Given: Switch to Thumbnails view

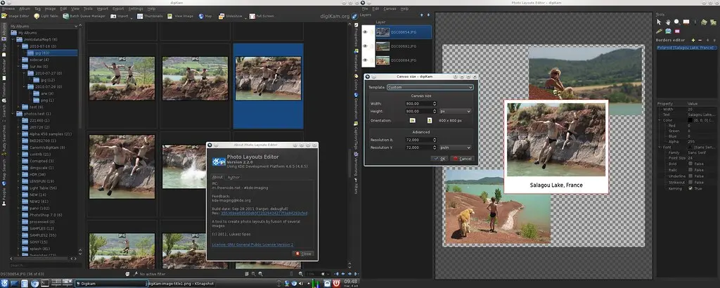Looking at the screenshot, I should 150,16.
